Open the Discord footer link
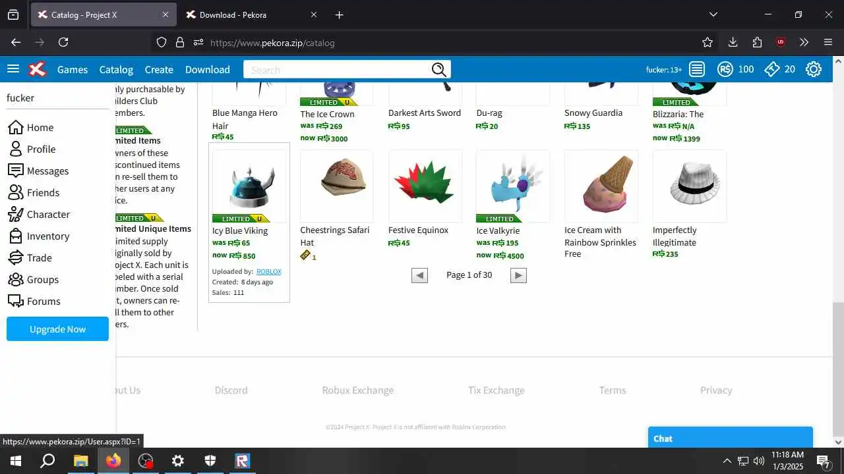 coord(231,390)
